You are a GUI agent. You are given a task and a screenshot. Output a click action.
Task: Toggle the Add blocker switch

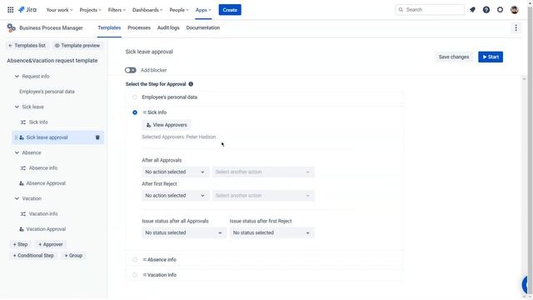[131, 70]
